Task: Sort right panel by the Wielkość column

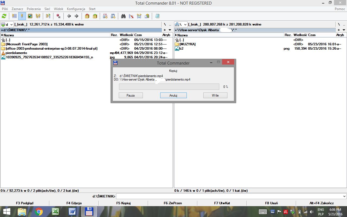Action: (x=300, y=35)
